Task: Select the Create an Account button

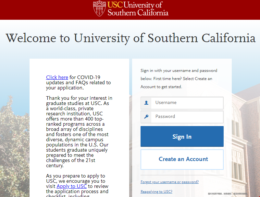Action: pyautogui.click(x=182, y=159)
